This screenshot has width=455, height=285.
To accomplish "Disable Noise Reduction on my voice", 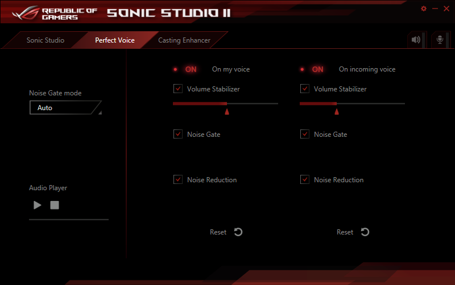I will tap(178, 179).
